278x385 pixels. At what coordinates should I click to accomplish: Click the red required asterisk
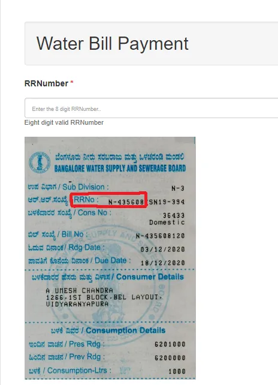pyautogui.click(x=72, y=82)
